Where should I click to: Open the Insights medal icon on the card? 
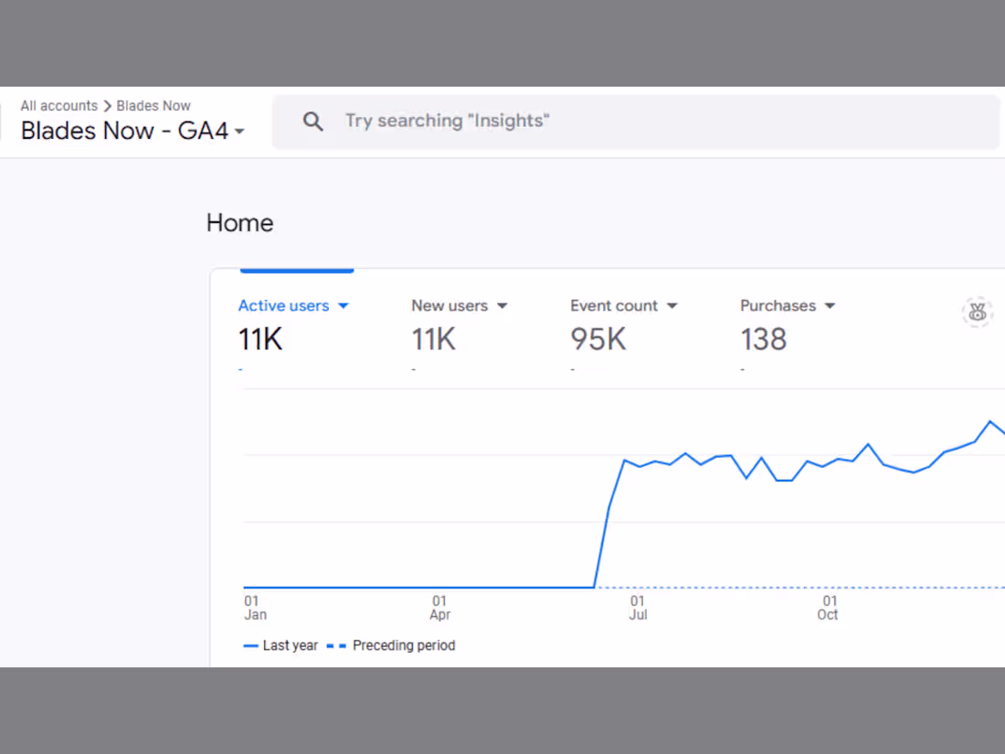(x=977, y=312)
